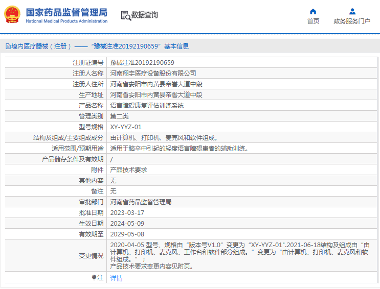Open the 政务服务门户 user icon
380x289 pixels.
(x=352, y=11)
